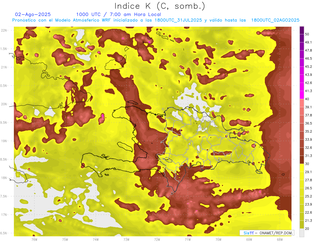Screen dimensions: 314x243
Task: Click the '22N' latitude label
Action: pos(4,30)
